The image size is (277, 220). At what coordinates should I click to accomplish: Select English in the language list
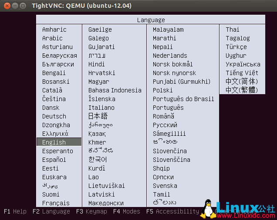coord(59,142)
